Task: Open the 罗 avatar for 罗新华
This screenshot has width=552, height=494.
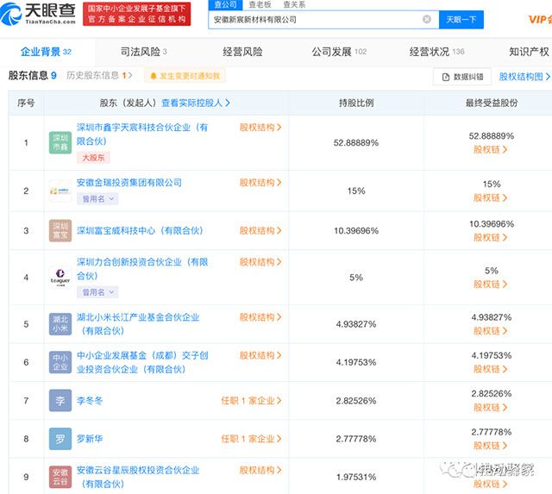Action: click(60, 439)
